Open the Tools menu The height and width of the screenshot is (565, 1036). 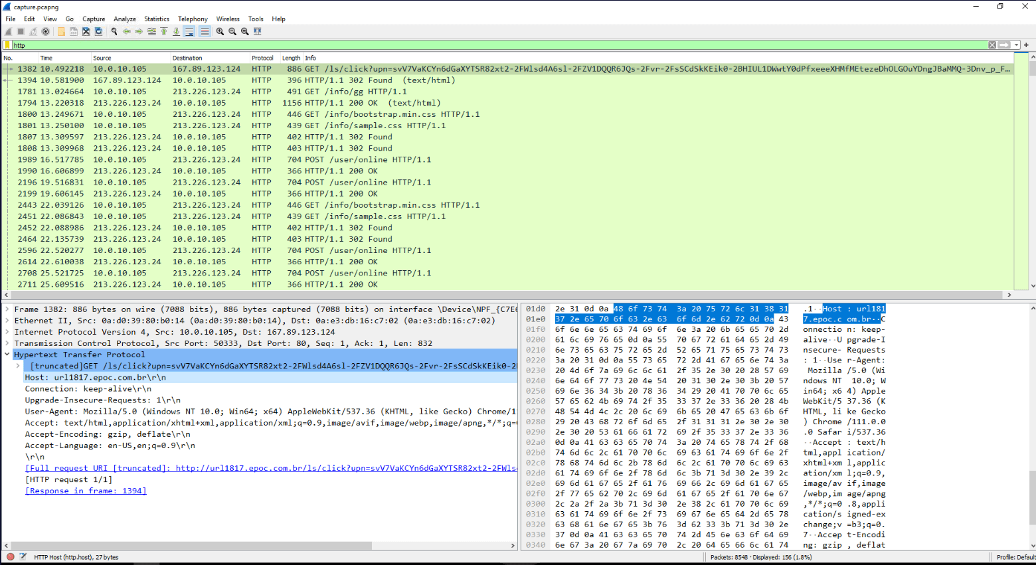click(x=256, y=19)
